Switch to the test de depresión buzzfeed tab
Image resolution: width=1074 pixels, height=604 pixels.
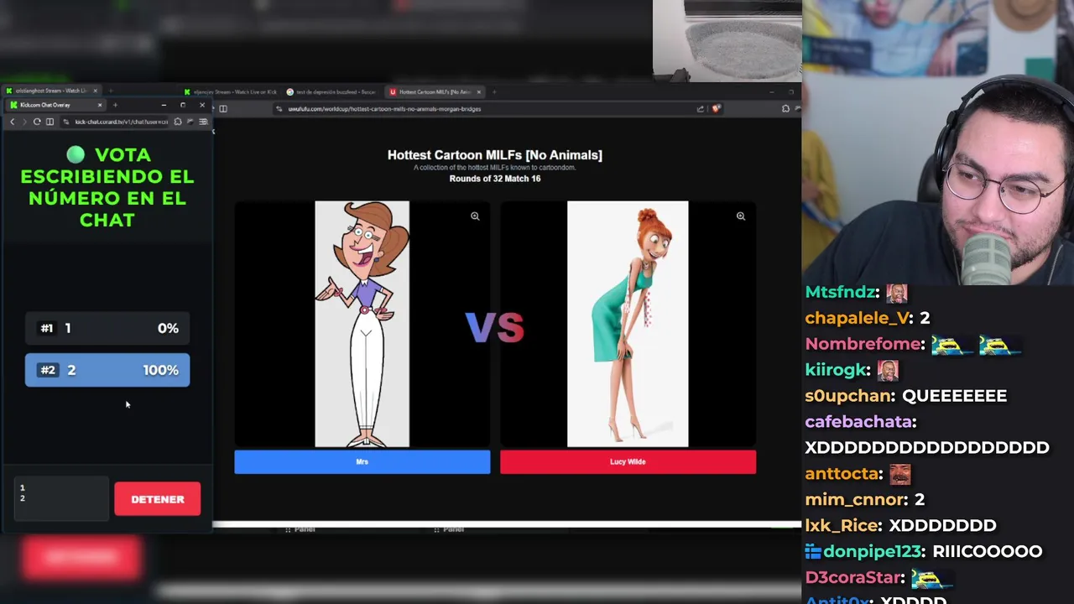(x=331, y=91)
